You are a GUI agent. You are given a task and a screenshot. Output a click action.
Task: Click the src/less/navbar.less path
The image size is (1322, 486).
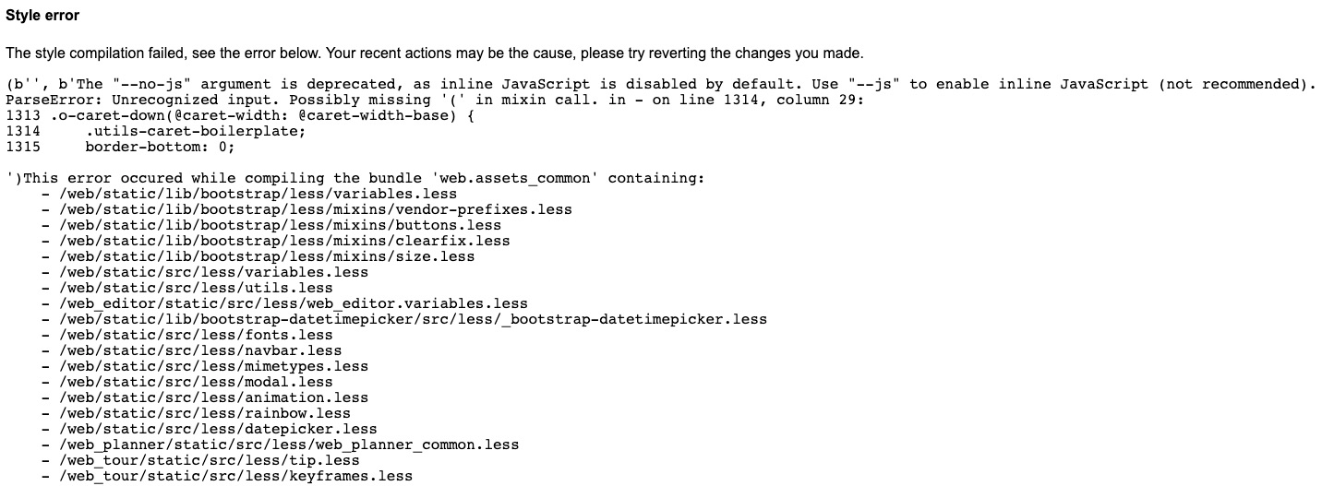tap(200, 350)
